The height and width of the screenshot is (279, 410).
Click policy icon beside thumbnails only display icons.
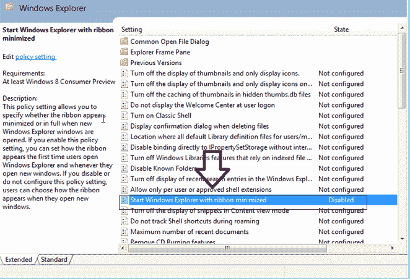pos(124,73)
